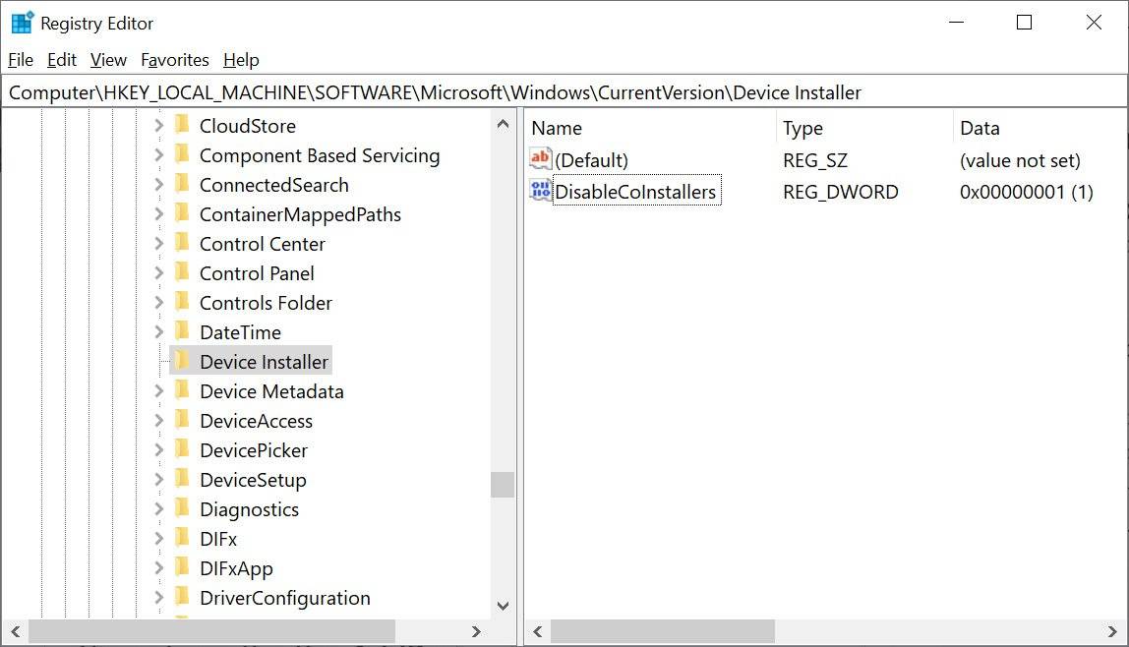1129x647 pixels.
Task: Expand the Control Panel key
Action: (159, 272)
